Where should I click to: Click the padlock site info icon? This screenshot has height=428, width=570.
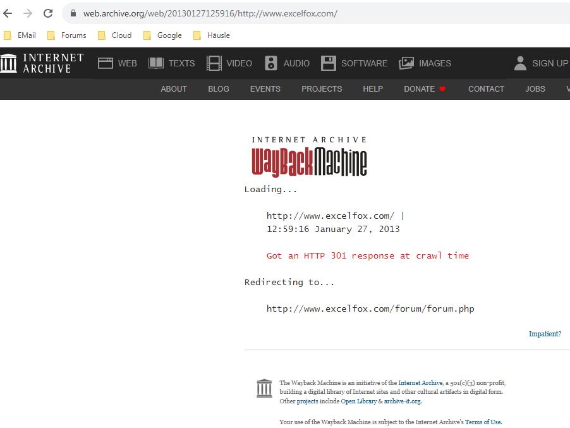[73, 13]
